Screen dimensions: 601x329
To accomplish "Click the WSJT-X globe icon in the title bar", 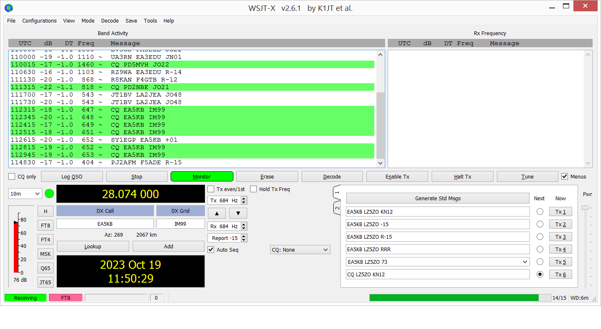I will [8, 8].
